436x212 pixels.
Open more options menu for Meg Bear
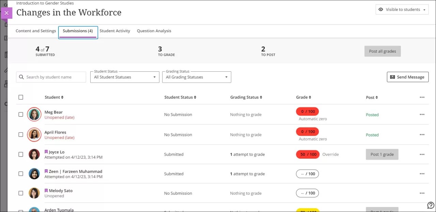[422, 114]
